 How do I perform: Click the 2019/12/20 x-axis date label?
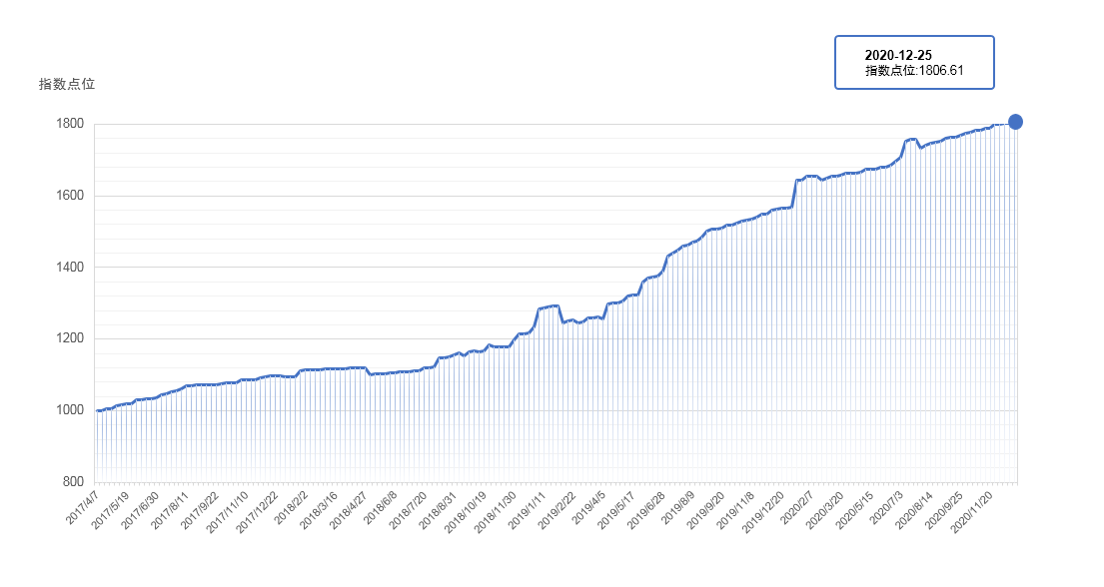coord(763,512)
